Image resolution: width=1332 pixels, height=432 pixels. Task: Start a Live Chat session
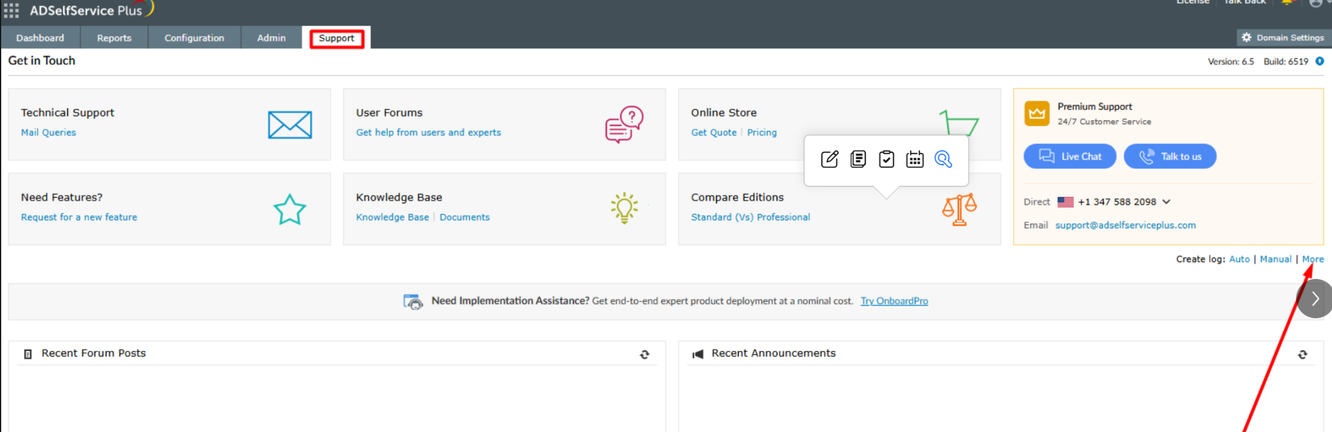(x=1070, y=156)
